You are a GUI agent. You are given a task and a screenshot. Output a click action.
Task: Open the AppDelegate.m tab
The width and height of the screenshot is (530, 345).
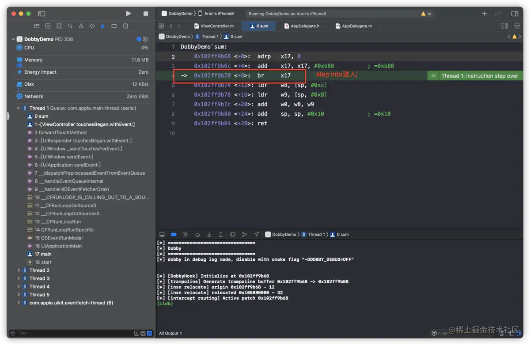(x=353, y=26)
